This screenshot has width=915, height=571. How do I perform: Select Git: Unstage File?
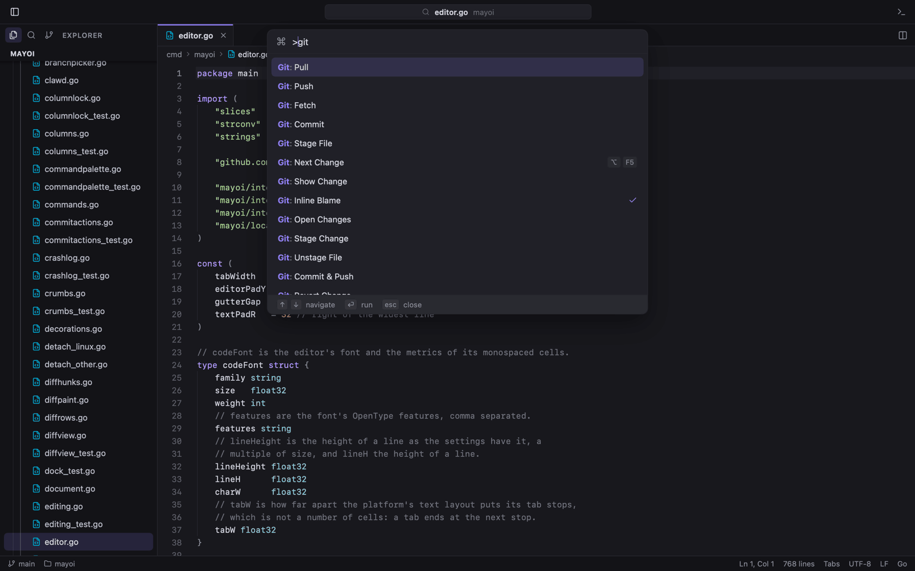pos(457,258)
